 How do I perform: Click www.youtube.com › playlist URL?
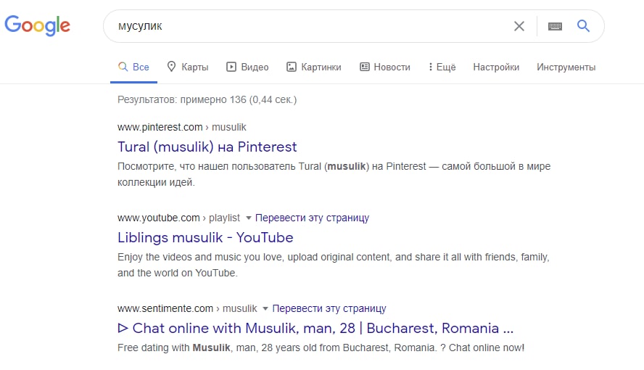[178, 218]
